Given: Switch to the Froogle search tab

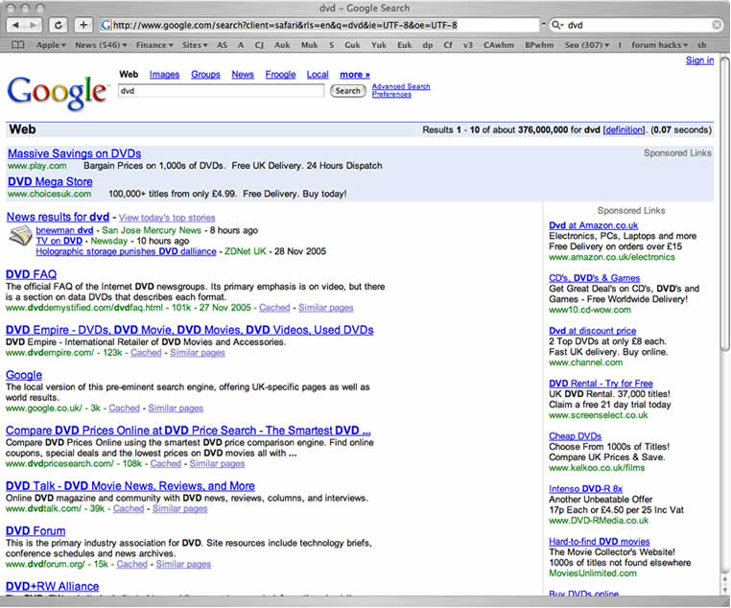Looking at the screenshot, I should pyautogui.click(x=280, y=75).
